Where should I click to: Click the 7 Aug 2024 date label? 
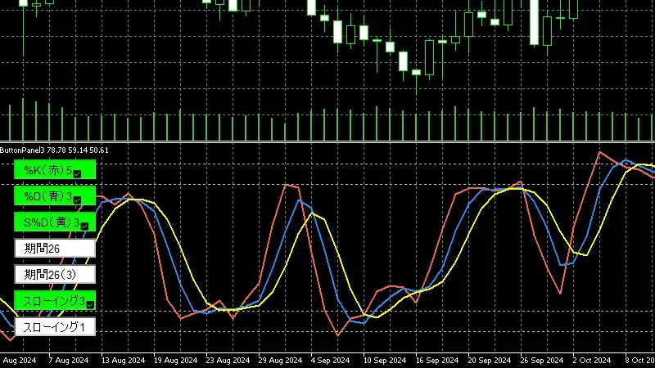coord(69,361)
